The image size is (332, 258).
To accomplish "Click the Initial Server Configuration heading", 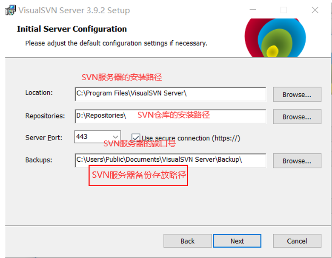I will 72,29.
